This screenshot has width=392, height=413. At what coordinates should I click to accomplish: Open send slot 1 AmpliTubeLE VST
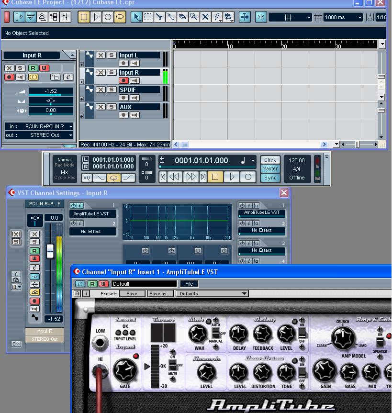[x=262, y=212]
